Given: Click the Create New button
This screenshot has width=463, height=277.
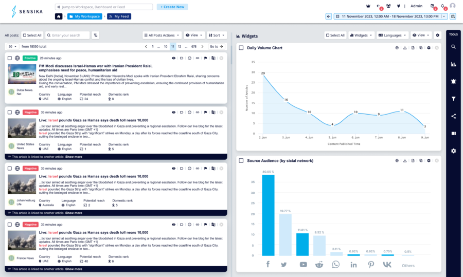Looking at the screenshot, I should [x=172, y=7].
